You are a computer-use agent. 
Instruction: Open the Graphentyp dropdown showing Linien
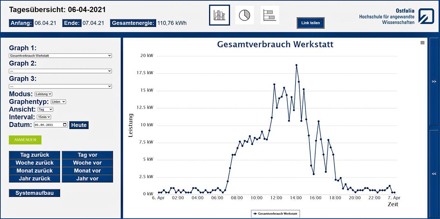click(58, 102)
